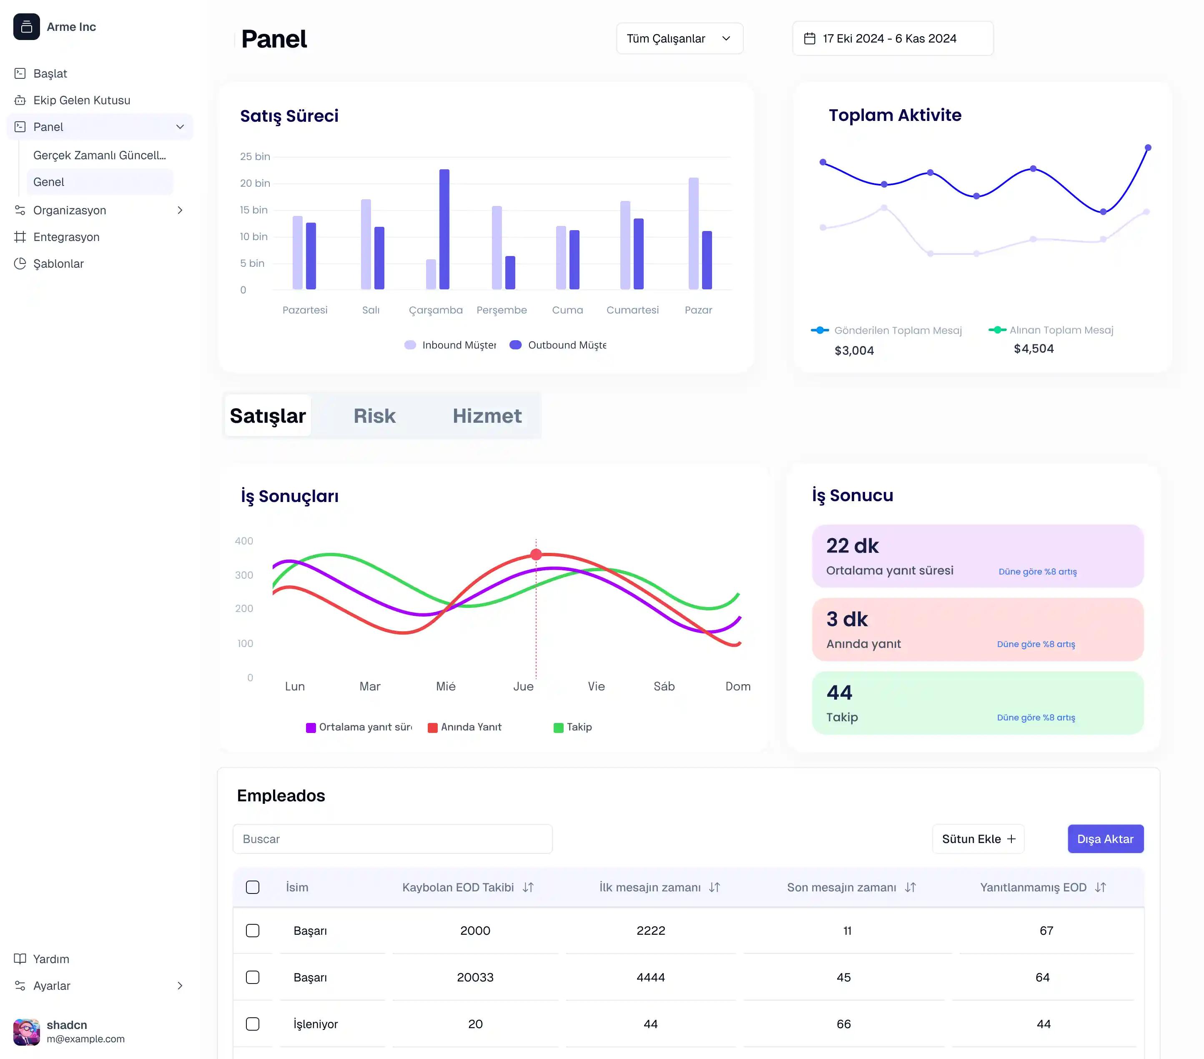Click the Şablonlar pie chart icon

coord(20,263)
